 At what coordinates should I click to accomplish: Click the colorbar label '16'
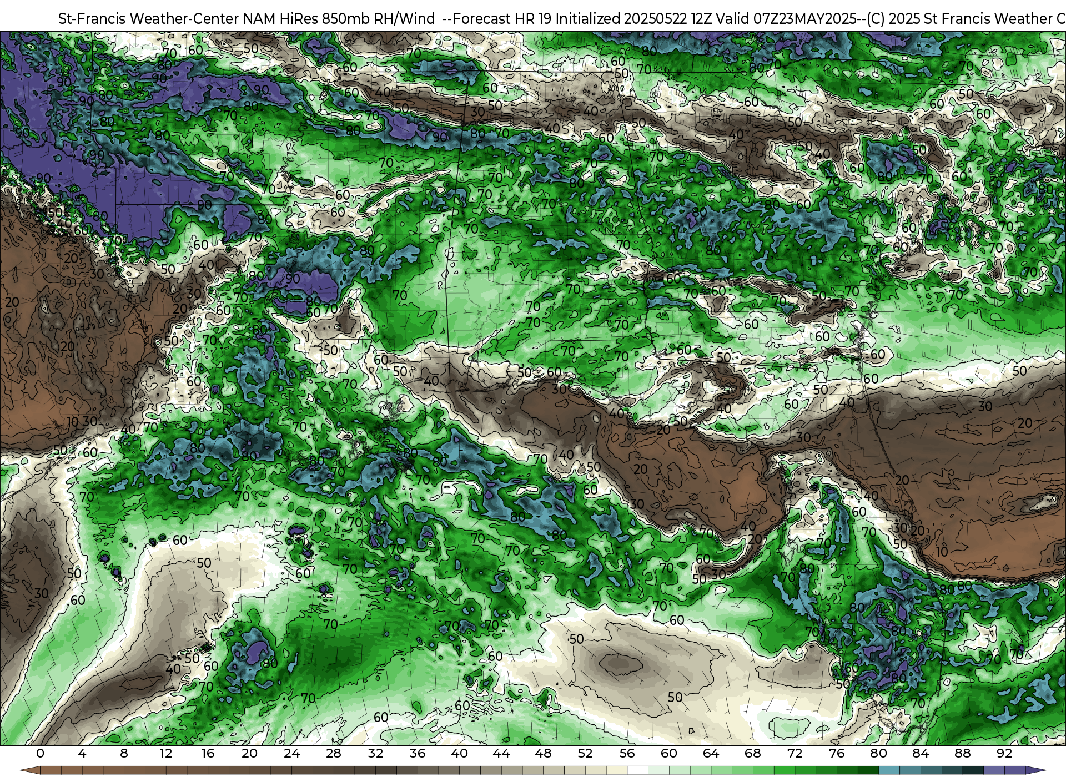208,753
